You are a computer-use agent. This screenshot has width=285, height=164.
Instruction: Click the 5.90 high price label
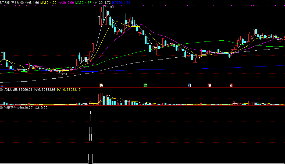[x=110, y=7]
